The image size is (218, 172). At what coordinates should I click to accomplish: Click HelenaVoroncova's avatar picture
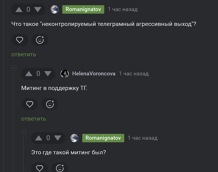(64, 74)
